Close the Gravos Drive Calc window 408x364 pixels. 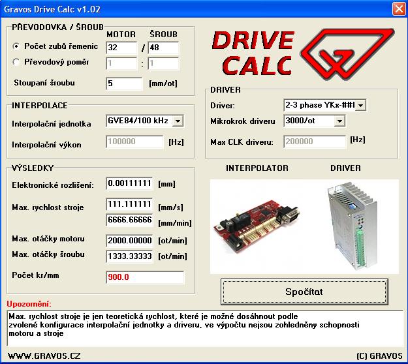398,8
